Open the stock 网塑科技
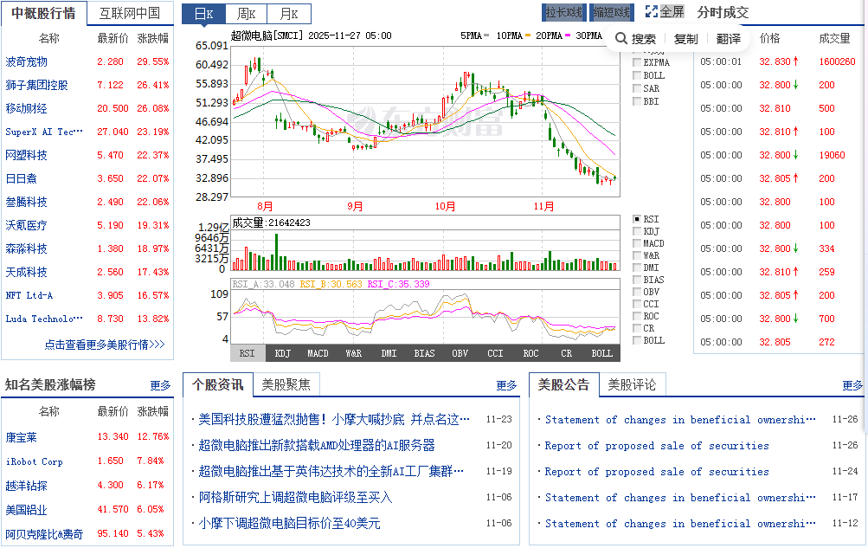The image size is (868, 548). point(26,155)
